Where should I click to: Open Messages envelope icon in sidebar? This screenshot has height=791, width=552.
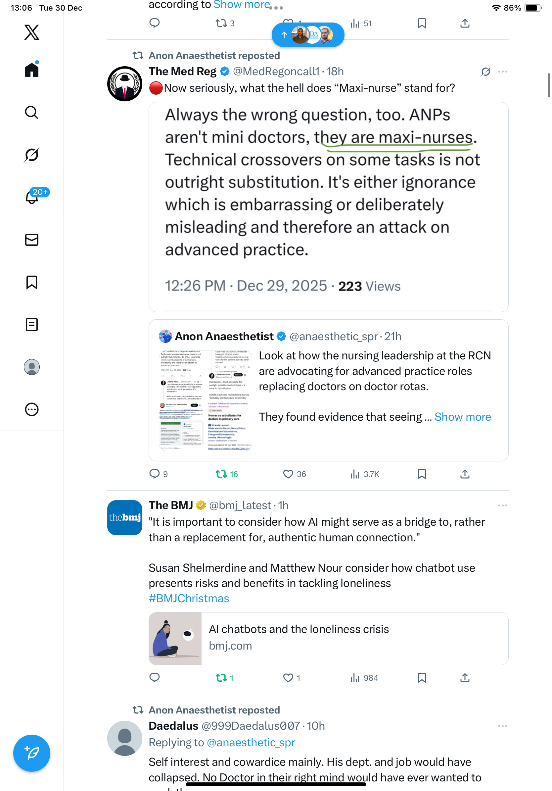(x=32, y=240)
